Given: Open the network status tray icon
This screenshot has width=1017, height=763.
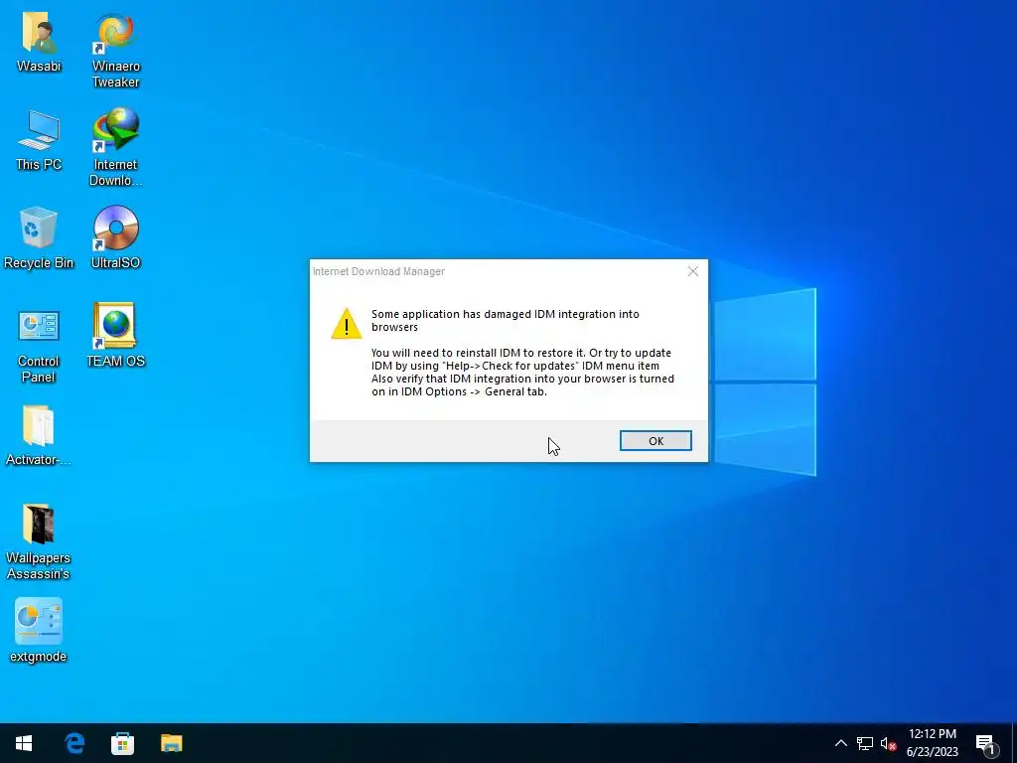Looking at the screenshot, I should (865, 743).
